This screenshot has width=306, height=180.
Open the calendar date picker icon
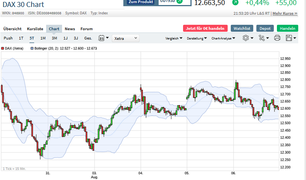pos(102,38)
